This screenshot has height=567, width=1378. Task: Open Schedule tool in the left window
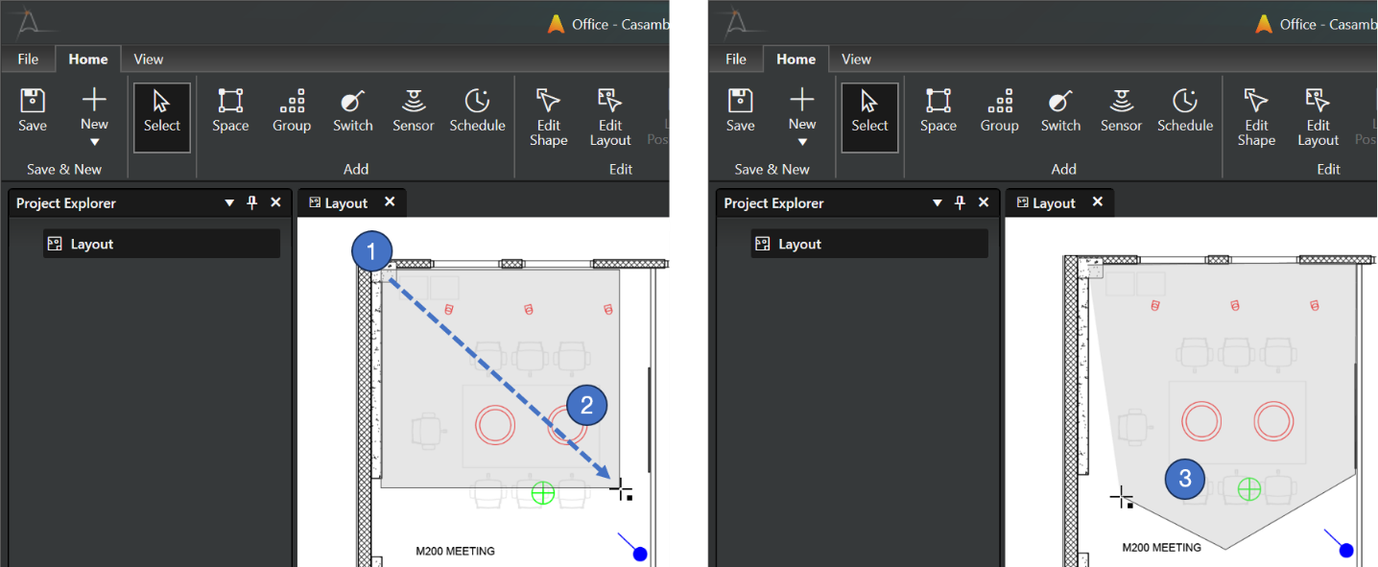click(477, 109)
